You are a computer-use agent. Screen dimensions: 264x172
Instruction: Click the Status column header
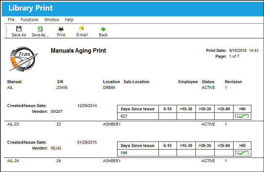pyautogui.click(x=208, y=82)
